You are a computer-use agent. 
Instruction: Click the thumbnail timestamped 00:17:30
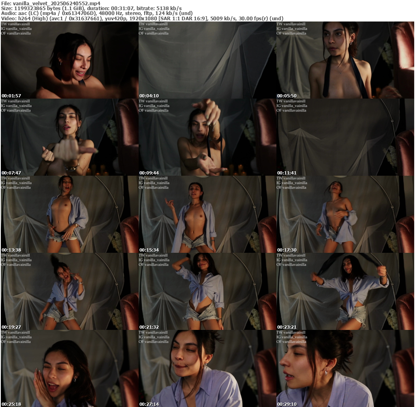pyautogui.click(x=345, y=214)
